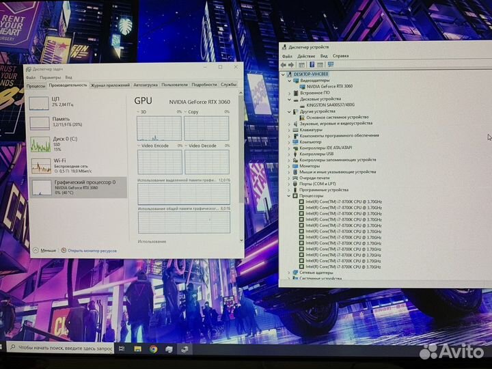492x369 pixels.
Task: Expand the Контроллеры IDE ATA/ATAPI category
Action: click(x=289, y=148)
